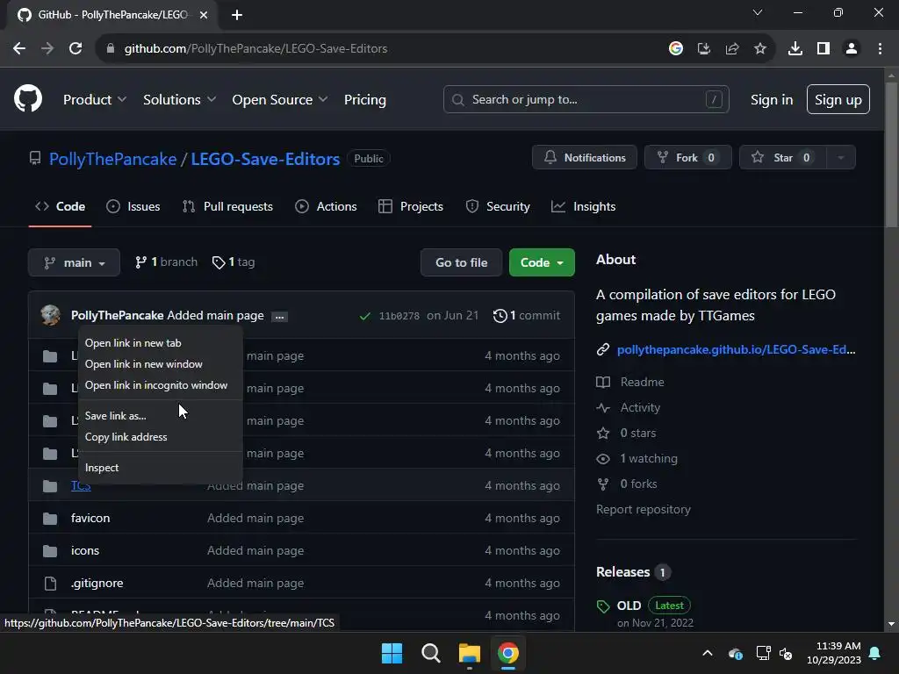Click the Google icon in address bar

676,49
